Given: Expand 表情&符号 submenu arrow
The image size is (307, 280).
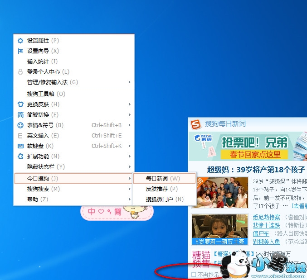Looking at the screenshot, I should (x=129, y=125).
